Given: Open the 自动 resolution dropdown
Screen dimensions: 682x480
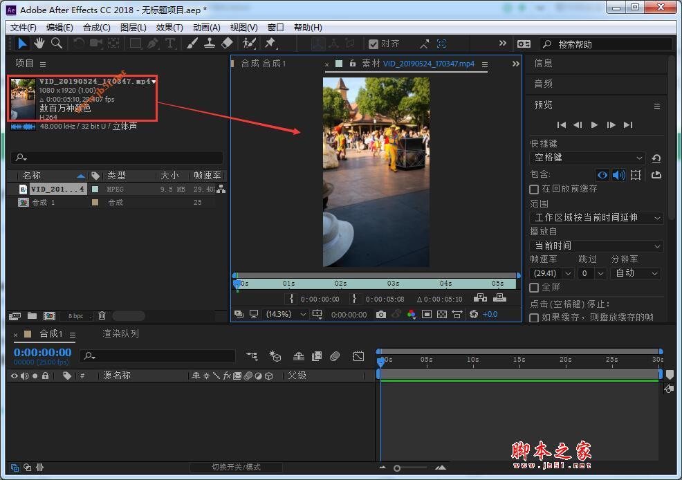Looking at the screenshot, I should pos(636,273).
